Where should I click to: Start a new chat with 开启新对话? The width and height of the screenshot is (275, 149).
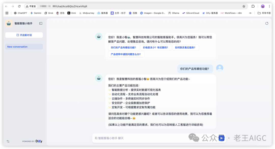click(x=24, y=35)
